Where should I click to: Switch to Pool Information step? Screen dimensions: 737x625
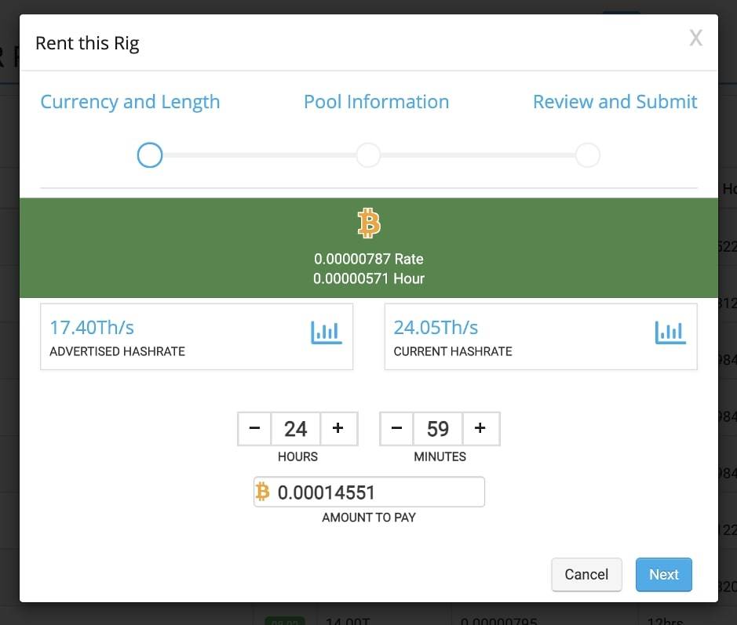[376, 102]
